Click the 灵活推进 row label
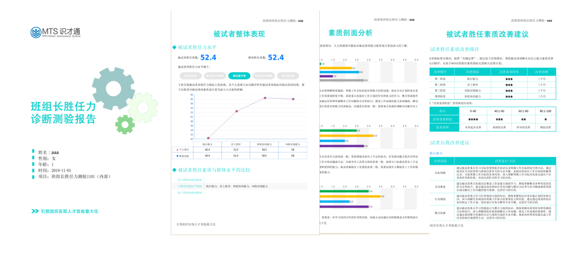This screenshot has width=579, height=258. pyautogui.click(x=441, y=187)
